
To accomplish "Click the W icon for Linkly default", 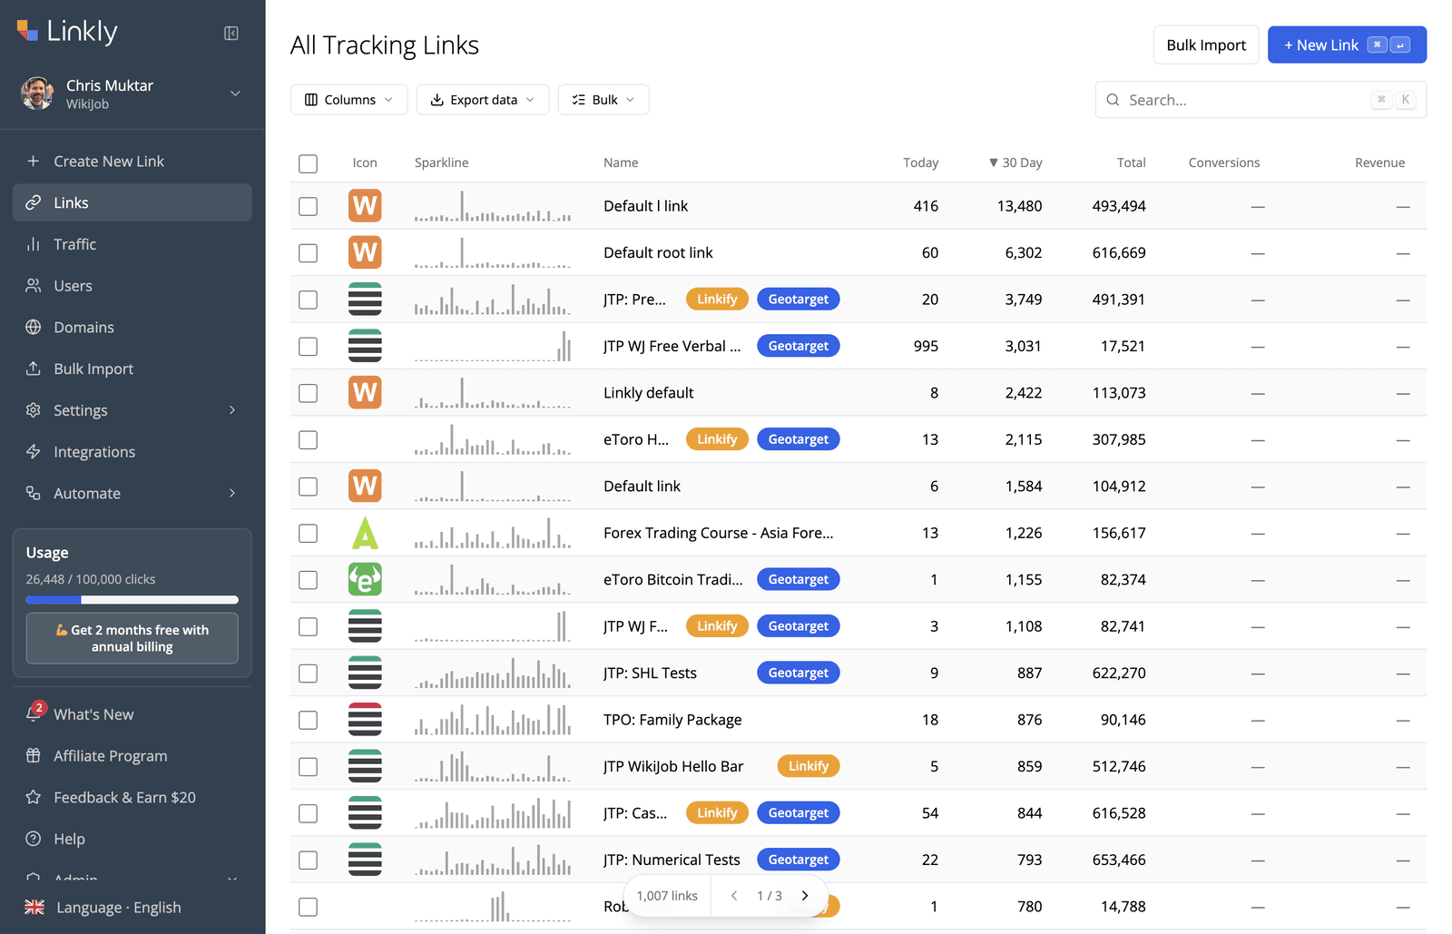I will [365, 393].
